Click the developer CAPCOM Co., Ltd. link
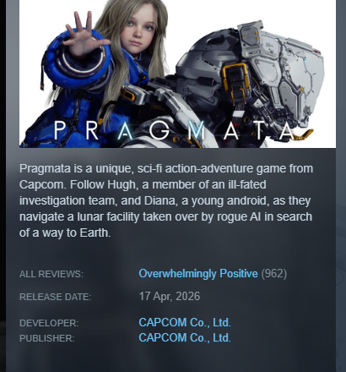This screenshot has width=346, height=372. [185, 323]
